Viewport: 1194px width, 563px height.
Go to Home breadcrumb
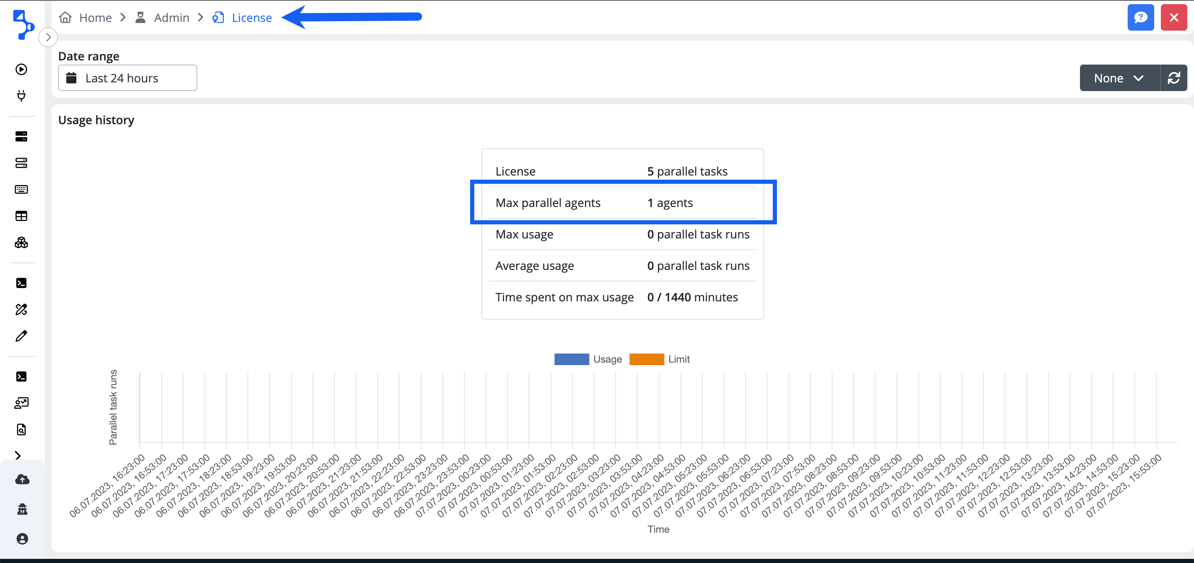coord(95,17)
